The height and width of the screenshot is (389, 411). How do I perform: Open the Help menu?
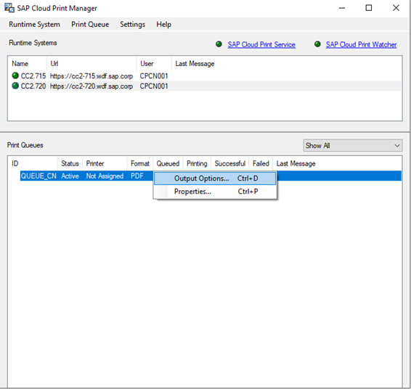click(164, 25)
